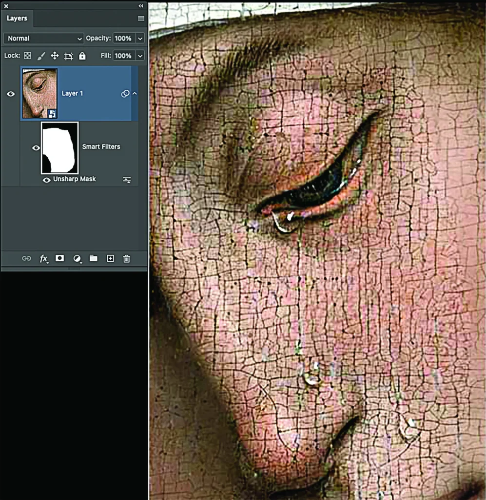Select the Layer 1 thumbnail
This screenshot has width=486, height=500.
coord(40,93)
